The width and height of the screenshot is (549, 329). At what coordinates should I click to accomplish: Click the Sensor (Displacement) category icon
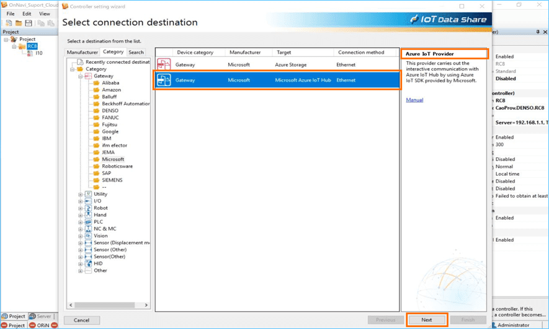pos(88,243)
